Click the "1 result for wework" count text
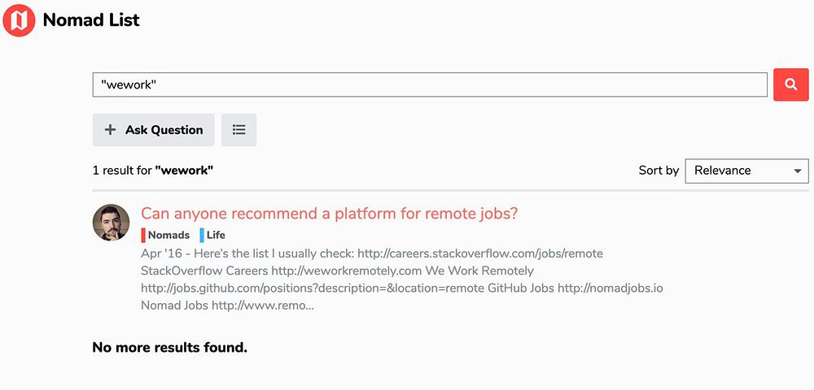Screen dimensions: 814x390 [x=153, y=171]
